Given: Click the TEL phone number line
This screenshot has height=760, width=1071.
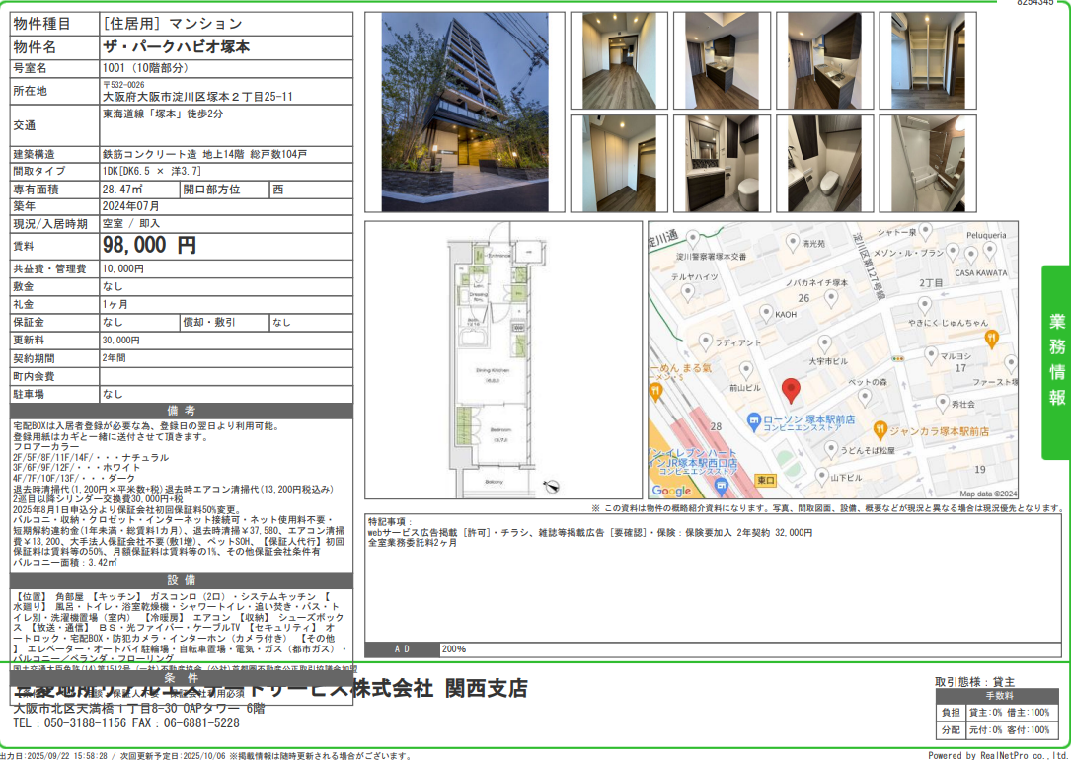Looking at the screenshot, I should point(125,722).
